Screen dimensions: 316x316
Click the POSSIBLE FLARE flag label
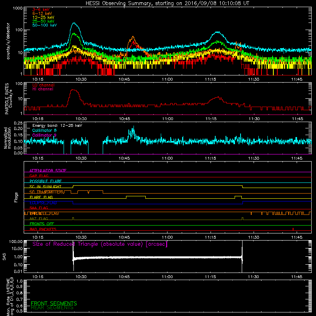coord(45,181)
